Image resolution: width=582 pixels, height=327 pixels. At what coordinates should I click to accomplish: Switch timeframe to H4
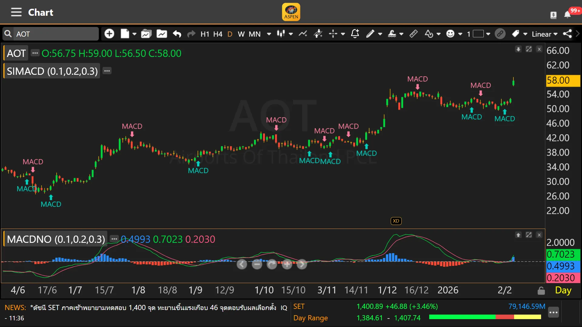[218, 34]
